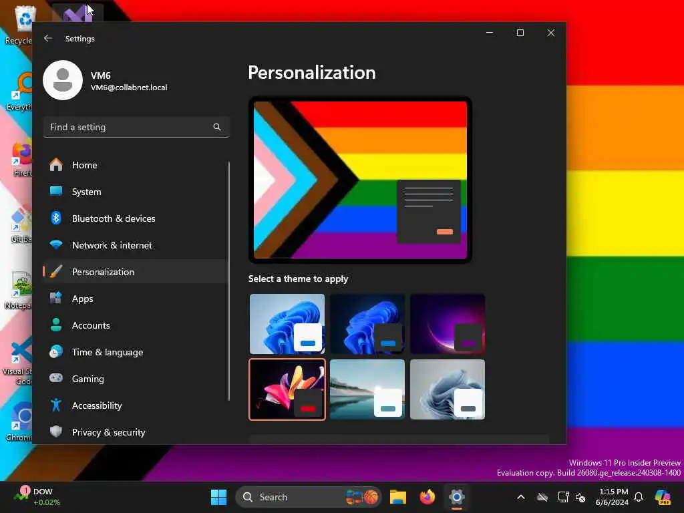The image size is (684, 513).
Task: Open Network & internet settings
Action: (x=136, y=245)
